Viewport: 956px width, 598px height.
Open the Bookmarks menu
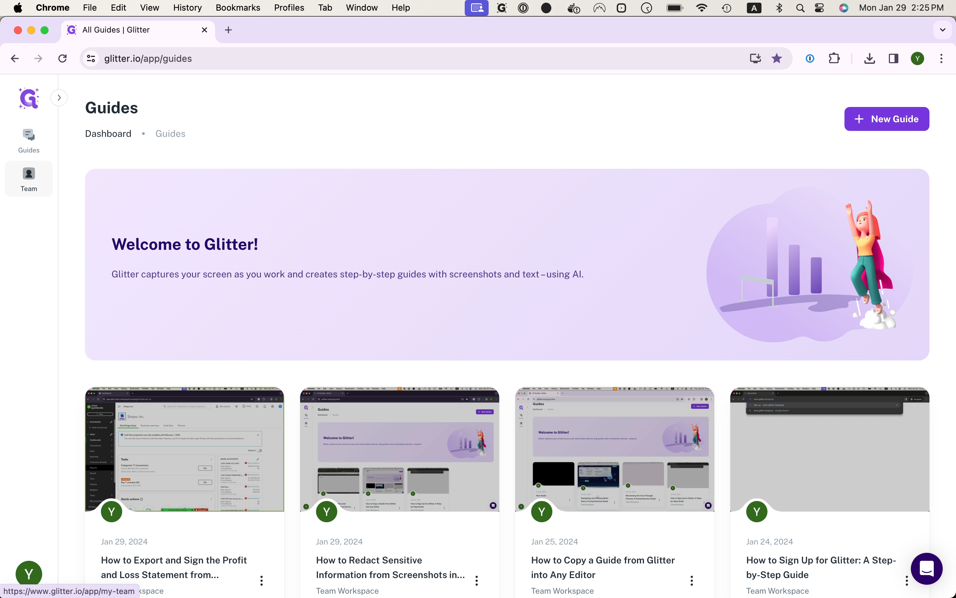point(238,8)
